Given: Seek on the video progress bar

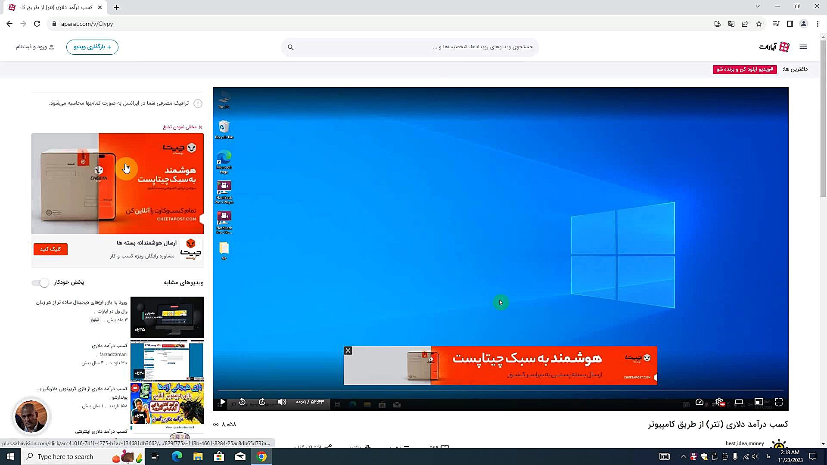Looking at the screenshot, I should 501,390.
